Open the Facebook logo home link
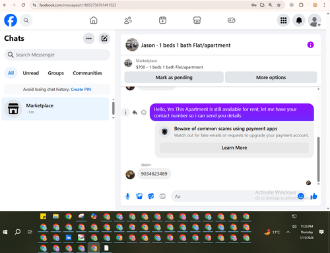 click(x=11, y=20)
